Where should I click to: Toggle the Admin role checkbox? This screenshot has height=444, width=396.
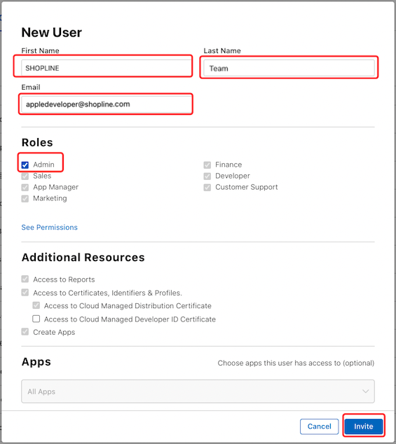pyautogui.click(x=25, y=165)
